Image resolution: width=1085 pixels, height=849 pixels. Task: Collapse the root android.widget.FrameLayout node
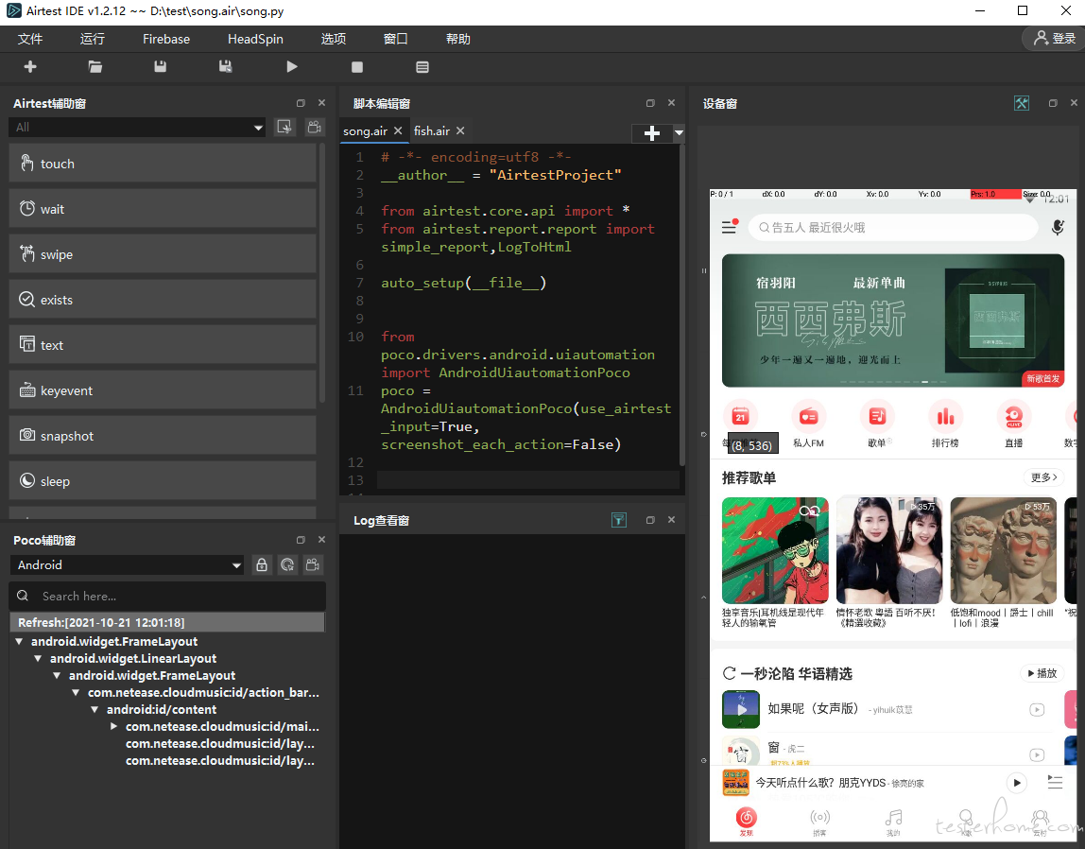click(x=19, y=641)
